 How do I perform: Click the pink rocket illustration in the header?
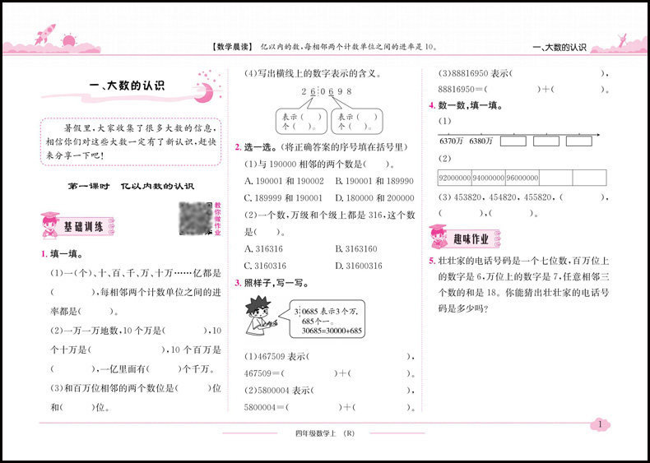coord(44,34)
